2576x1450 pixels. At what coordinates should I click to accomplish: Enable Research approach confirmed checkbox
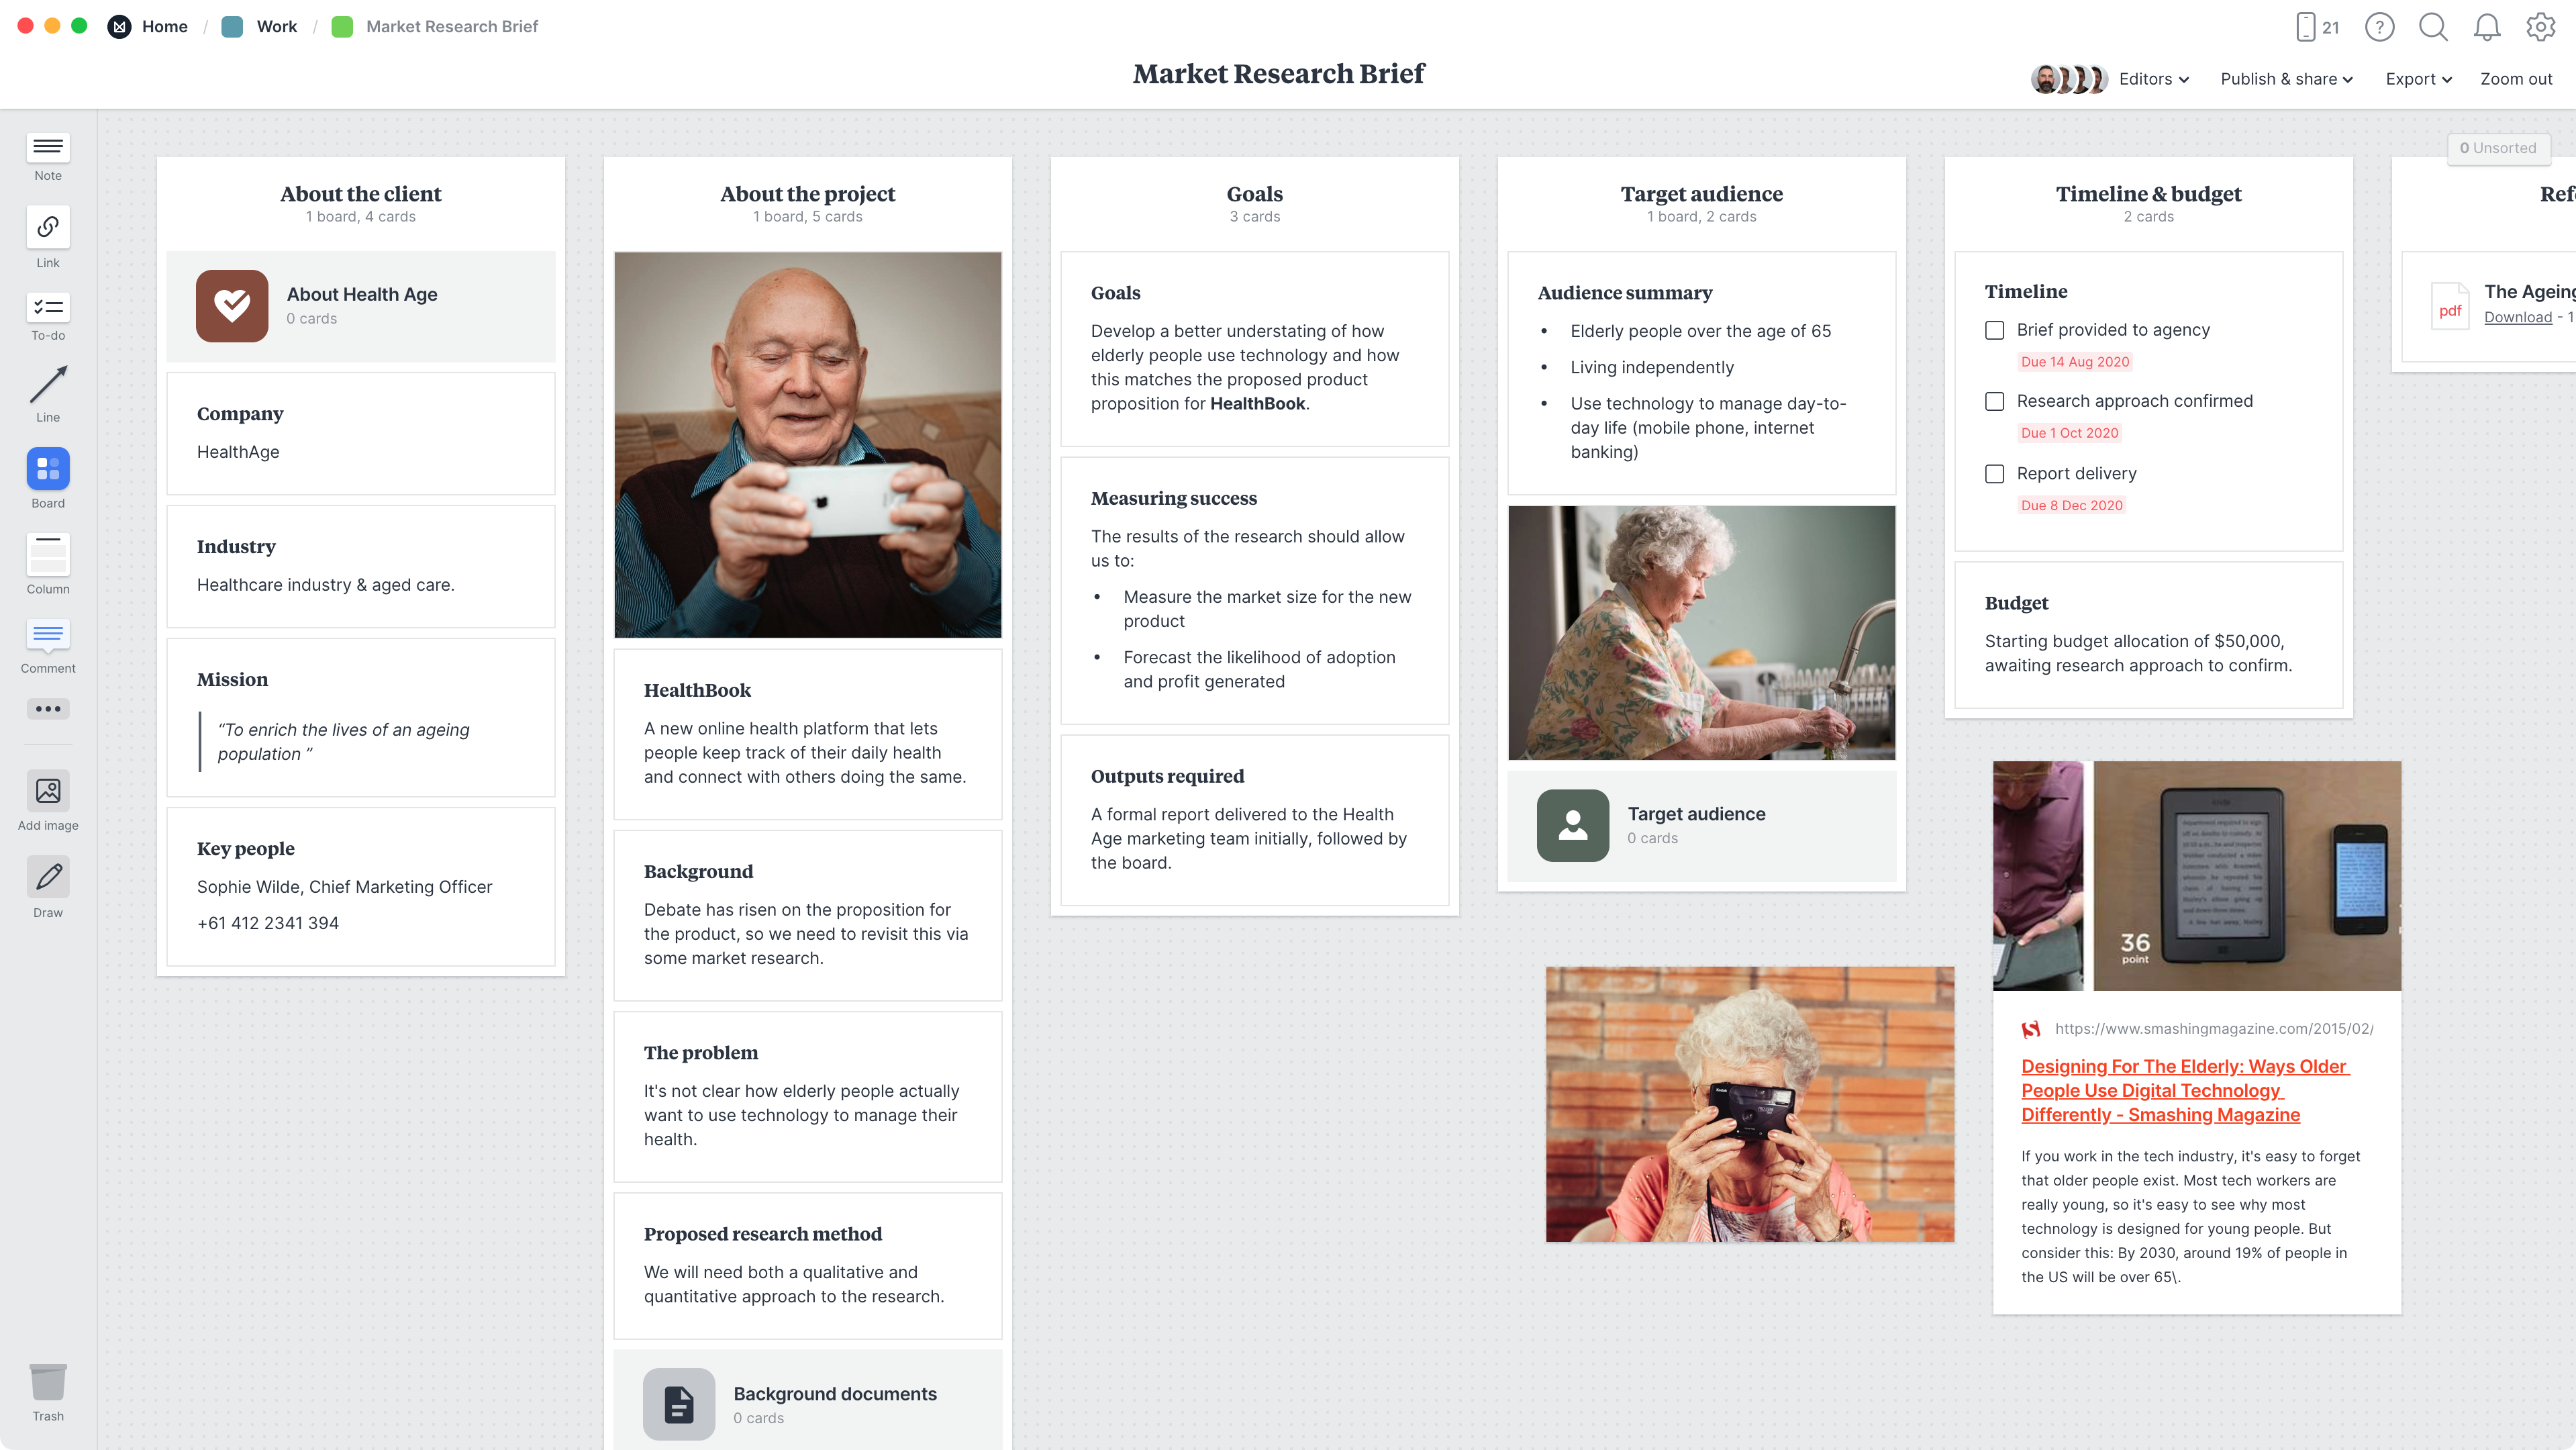point(1995,400)
